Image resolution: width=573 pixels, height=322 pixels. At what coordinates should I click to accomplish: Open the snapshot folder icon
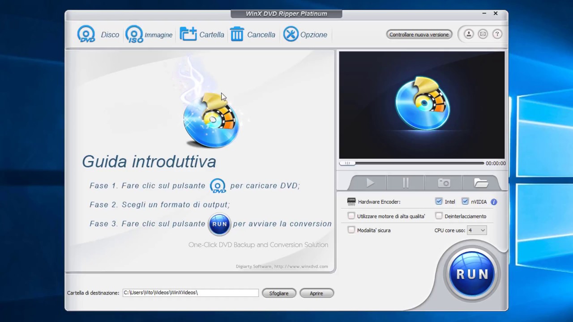(x=481, y=183)
